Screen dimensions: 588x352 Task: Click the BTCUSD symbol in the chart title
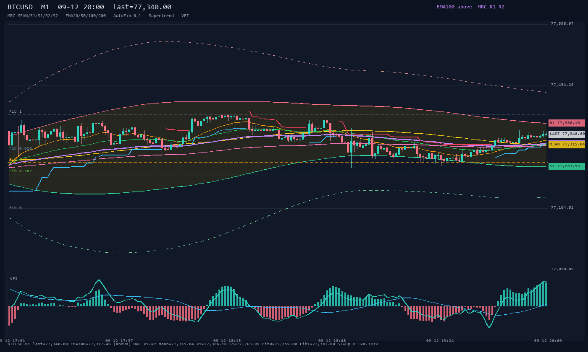tap(20, 7)
